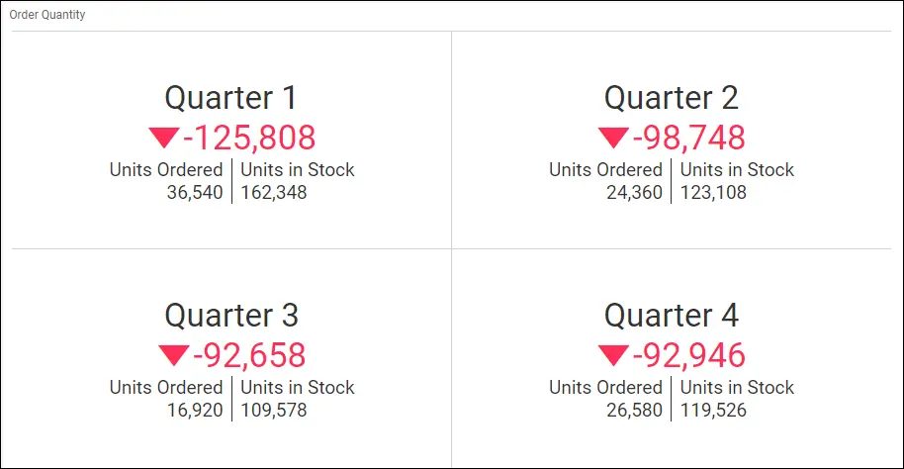Click the -98,748 variance value
This screenshot has width=904, height=469.
[689, 138]
